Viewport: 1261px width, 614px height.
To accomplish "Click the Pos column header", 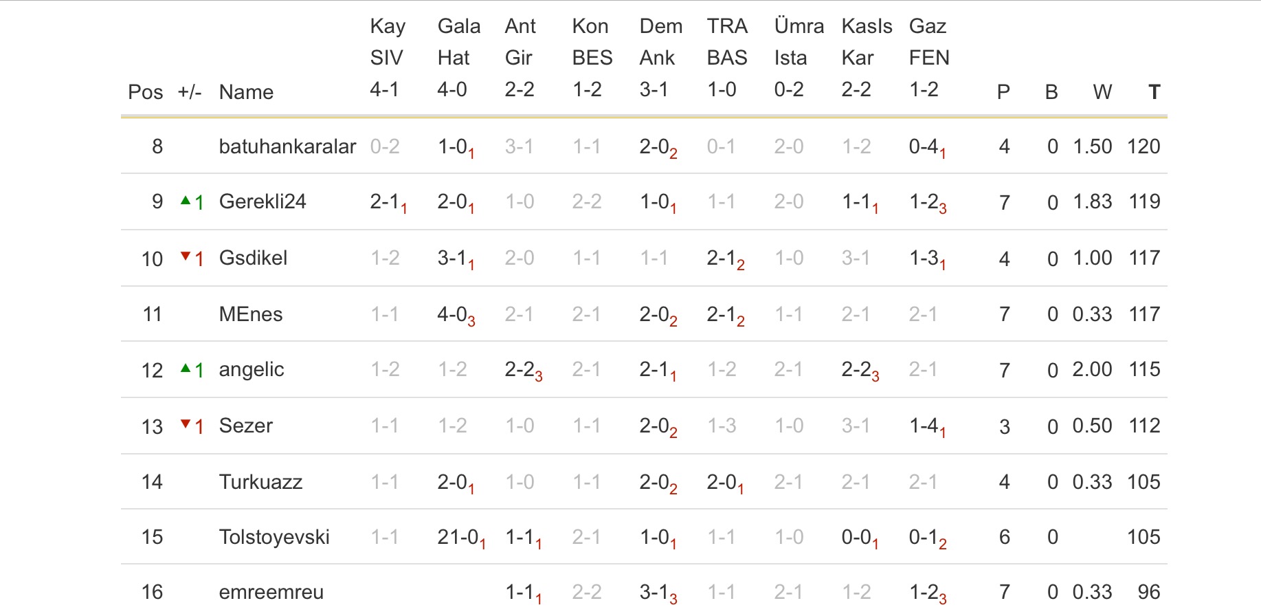I will coord(145,92).
